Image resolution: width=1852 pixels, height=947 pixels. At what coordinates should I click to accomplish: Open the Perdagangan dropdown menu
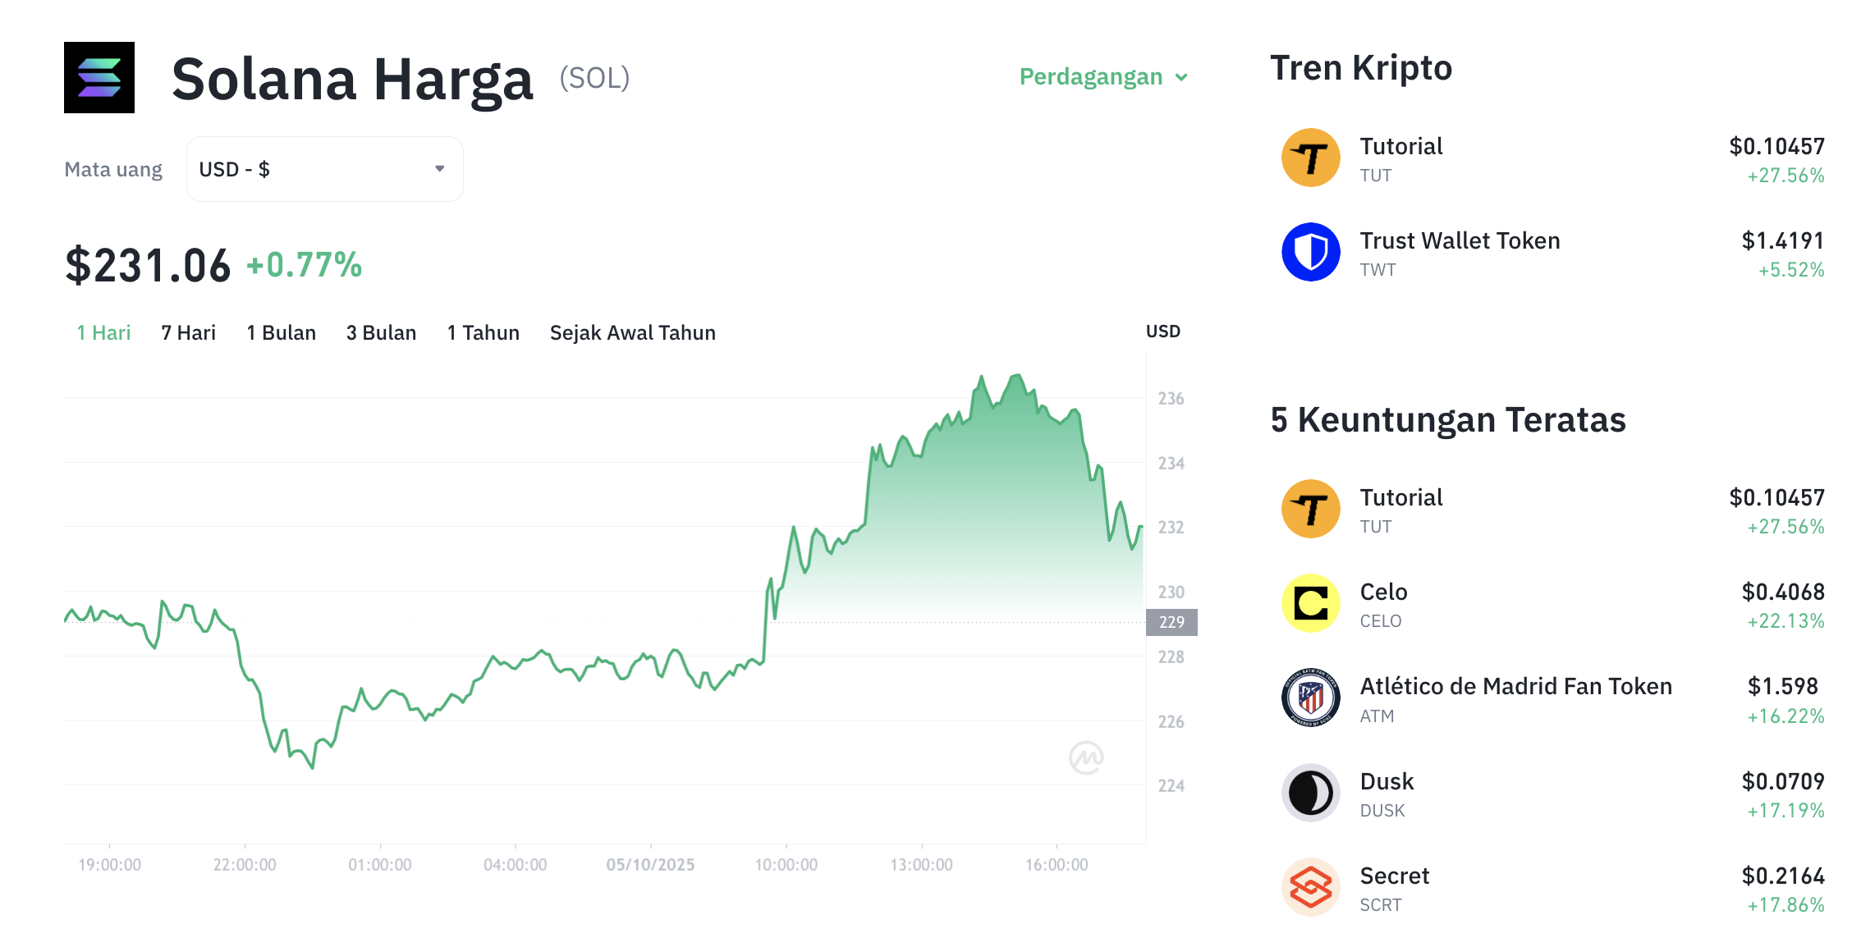click(x=1102, y=77)
